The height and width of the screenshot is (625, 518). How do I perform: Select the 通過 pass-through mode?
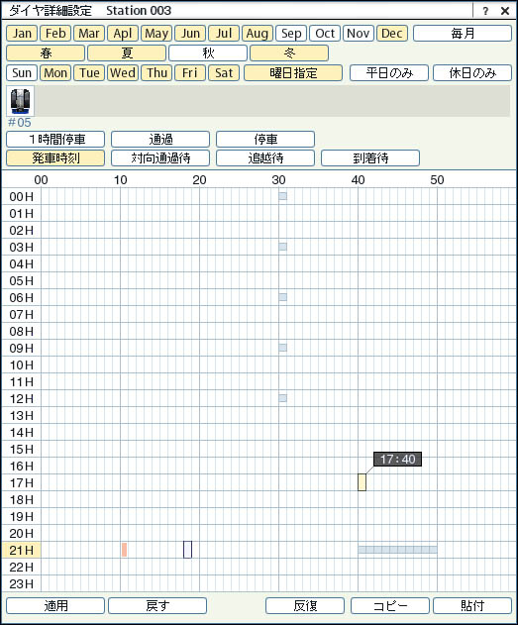[160, 140]
